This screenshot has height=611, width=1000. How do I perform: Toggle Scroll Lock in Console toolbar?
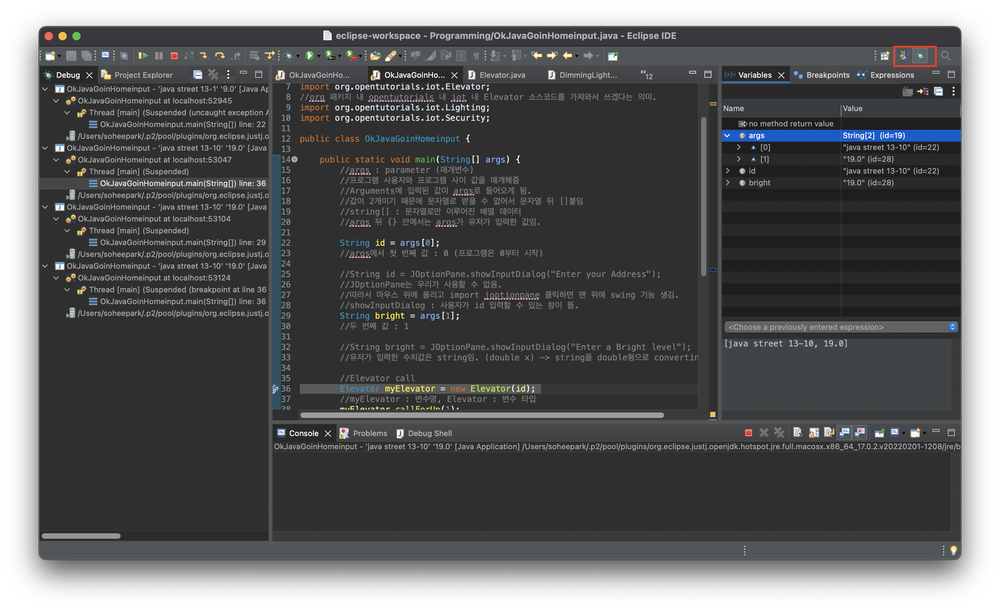pos(813,433)
